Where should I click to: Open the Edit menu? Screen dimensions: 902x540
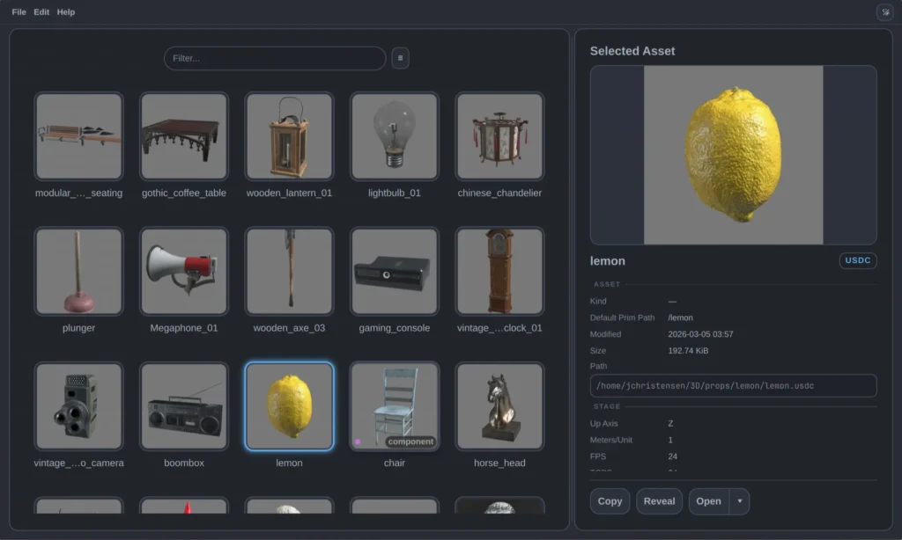coord(41,12)
